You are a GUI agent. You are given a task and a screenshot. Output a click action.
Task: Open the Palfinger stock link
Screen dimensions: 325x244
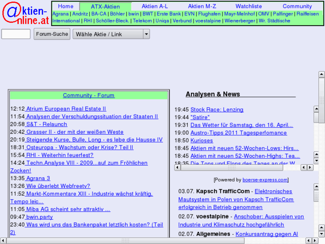[283, 14]
